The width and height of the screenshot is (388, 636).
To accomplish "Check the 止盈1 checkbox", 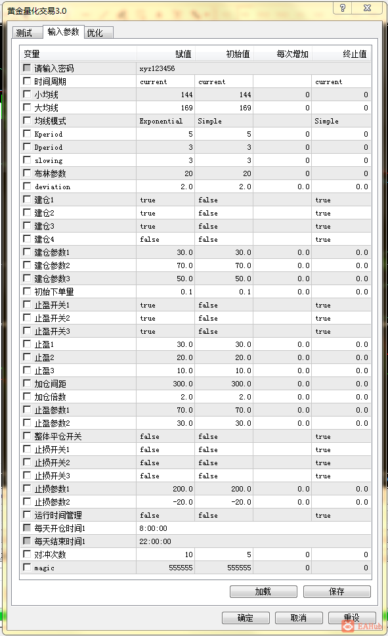I will [27, 344].
